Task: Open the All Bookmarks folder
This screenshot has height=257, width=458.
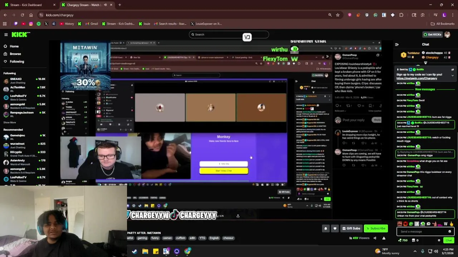Action: [443, 24]
